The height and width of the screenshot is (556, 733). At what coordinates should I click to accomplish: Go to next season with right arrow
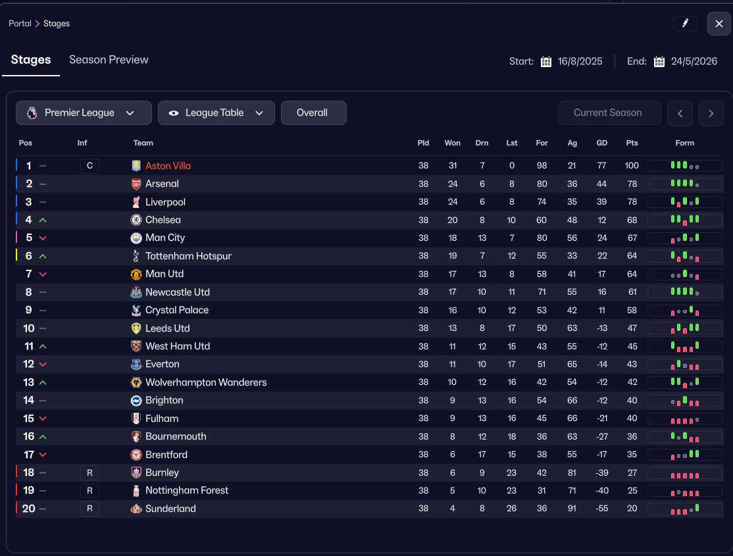coord(711,113)
